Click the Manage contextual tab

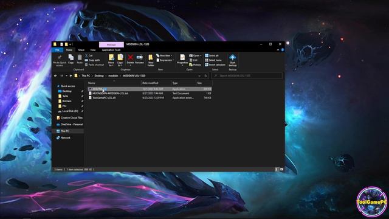click(x=111, y=44)
